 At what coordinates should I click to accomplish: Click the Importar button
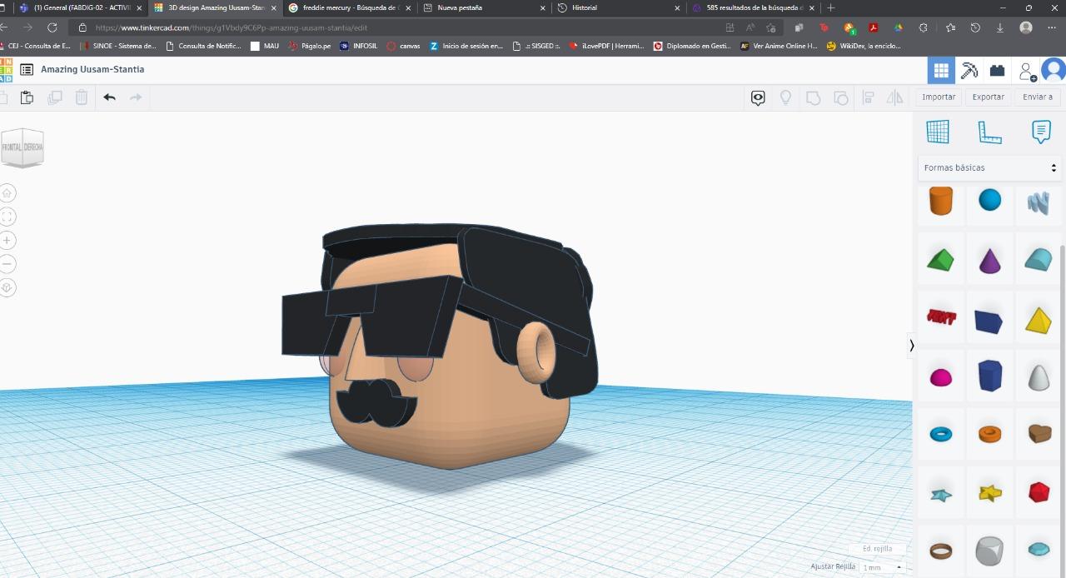tap(939, 97)
